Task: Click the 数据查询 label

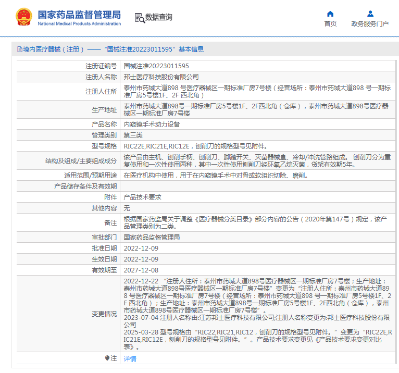Action: pos(158,17)
